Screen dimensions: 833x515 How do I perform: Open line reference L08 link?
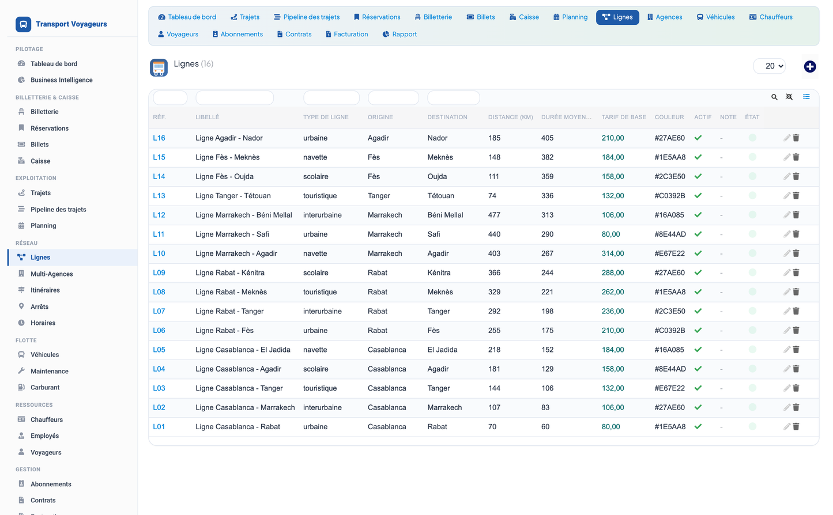click(x=159, y=292)
